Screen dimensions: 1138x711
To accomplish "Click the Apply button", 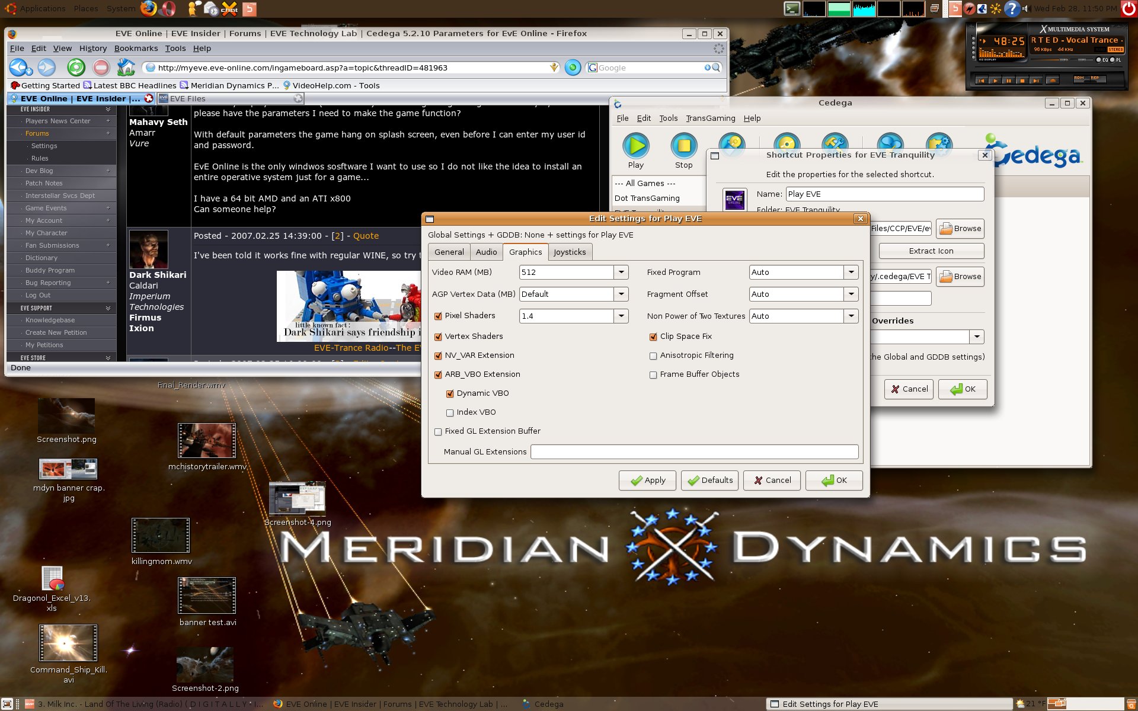I will pos(647,481).
